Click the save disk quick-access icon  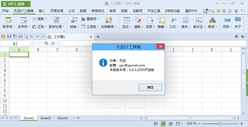9,36
